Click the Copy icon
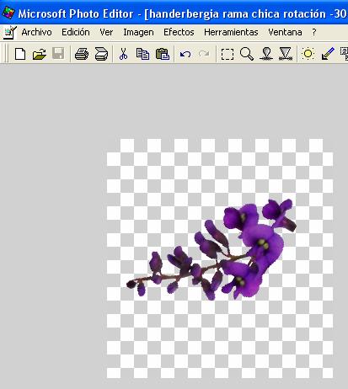Screen dimensions: 348x389 tap(142, 54)
